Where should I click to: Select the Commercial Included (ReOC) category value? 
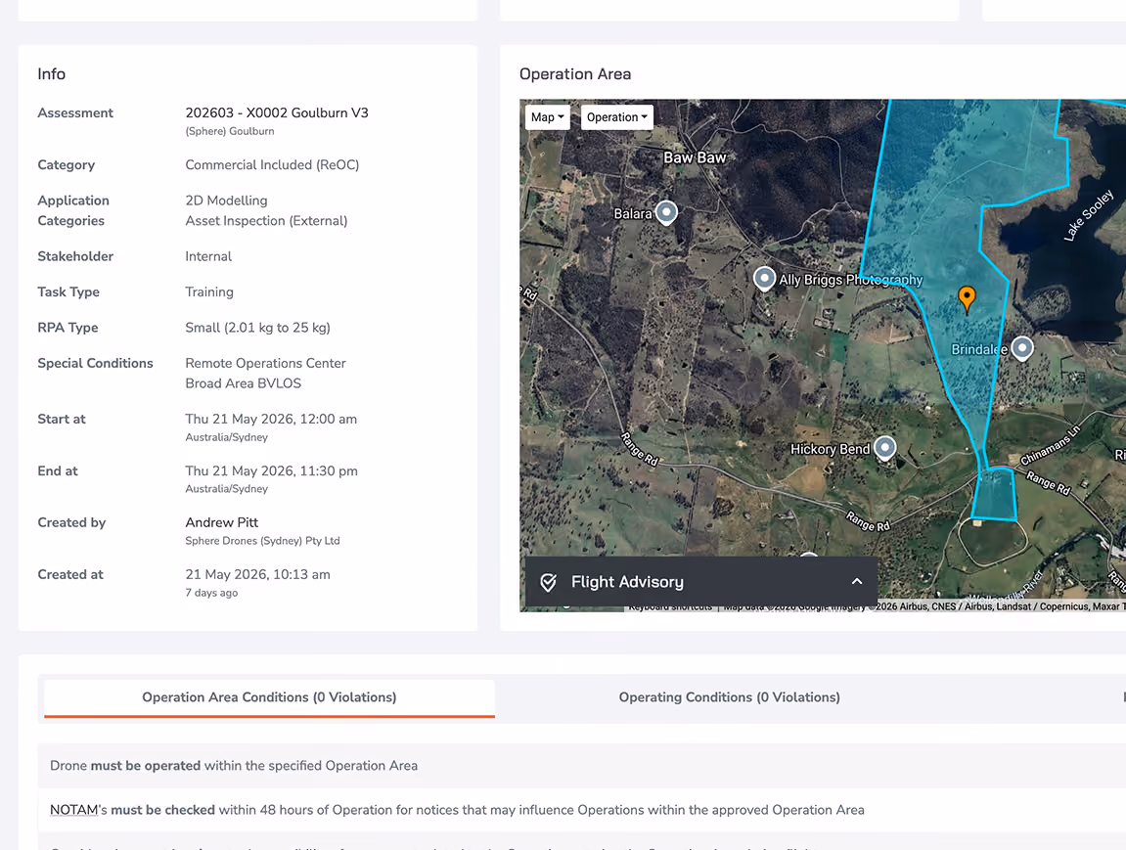[x=272, y=164]
